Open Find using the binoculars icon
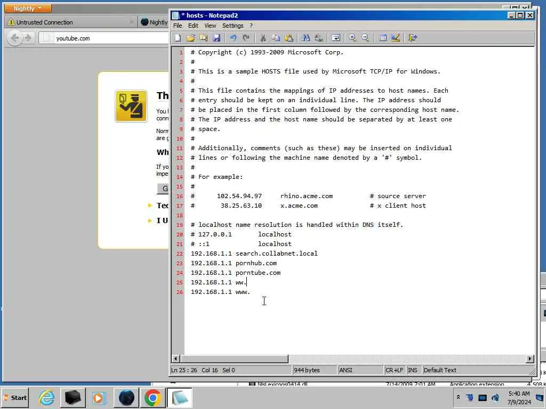 point(306,38)
